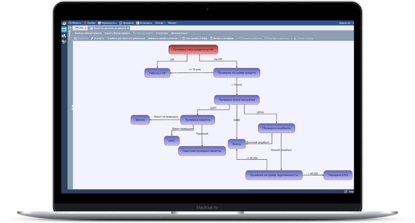Screen dimensions: 415x223
Task: Click Атрибуты для пакетного добавления
Action: pyautogui.click(x=126, y=39)
